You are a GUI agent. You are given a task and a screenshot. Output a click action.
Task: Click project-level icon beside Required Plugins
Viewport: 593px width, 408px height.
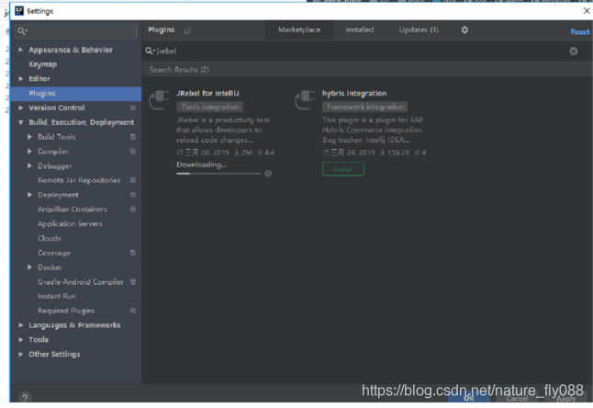pos(133,311)
